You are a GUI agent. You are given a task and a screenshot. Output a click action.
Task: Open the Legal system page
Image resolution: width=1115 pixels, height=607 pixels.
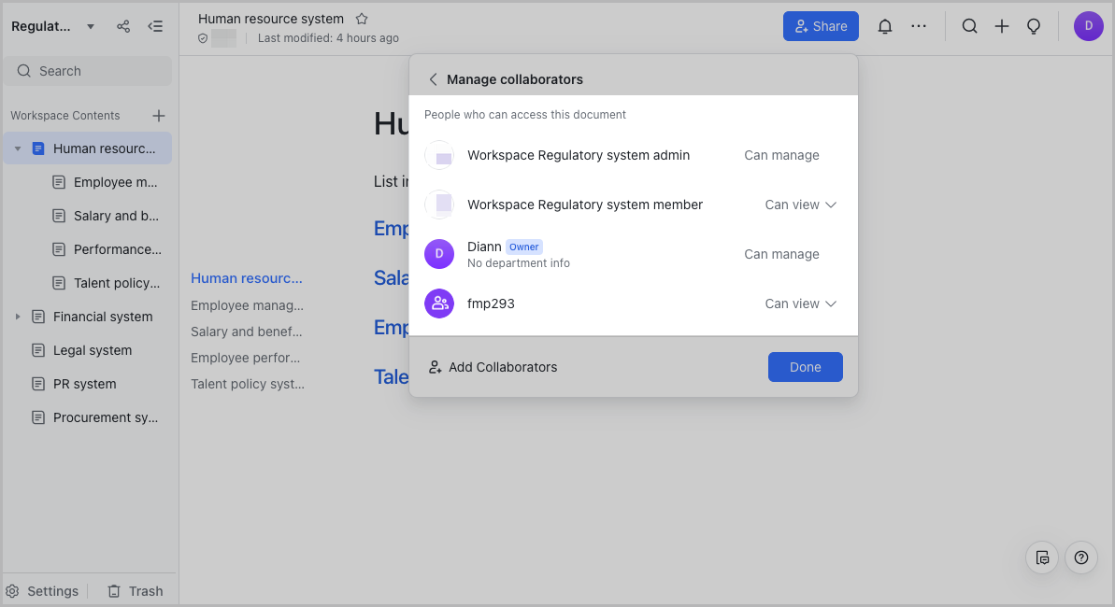(x=93, y=350)
